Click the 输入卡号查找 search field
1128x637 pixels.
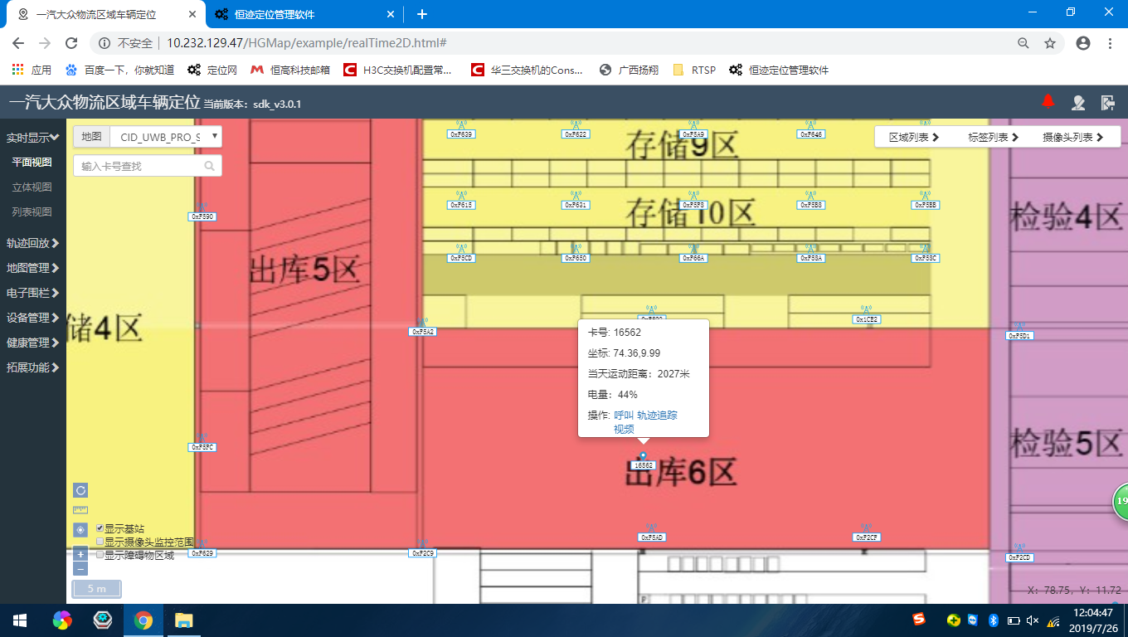click(x=139, y=166)
